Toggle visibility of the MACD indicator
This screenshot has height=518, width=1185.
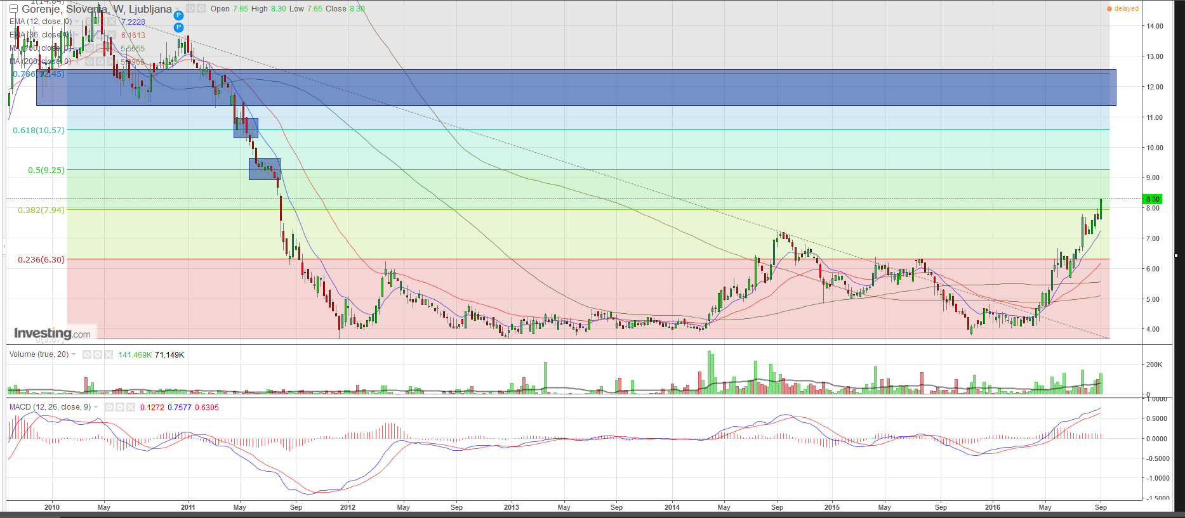tap(109, 407)
